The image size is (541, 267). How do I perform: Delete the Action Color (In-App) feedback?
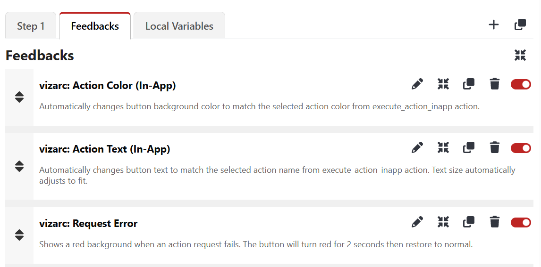point(494,84)
